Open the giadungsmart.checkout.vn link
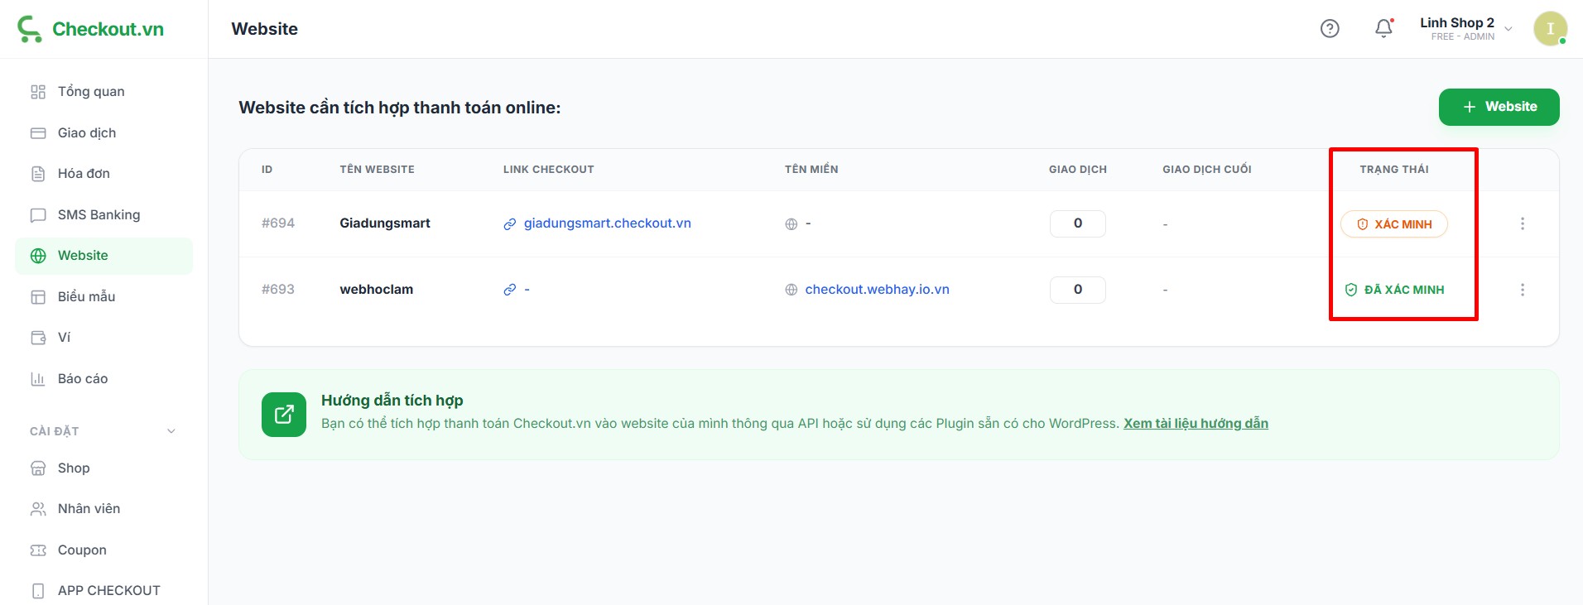 (607, 223)
